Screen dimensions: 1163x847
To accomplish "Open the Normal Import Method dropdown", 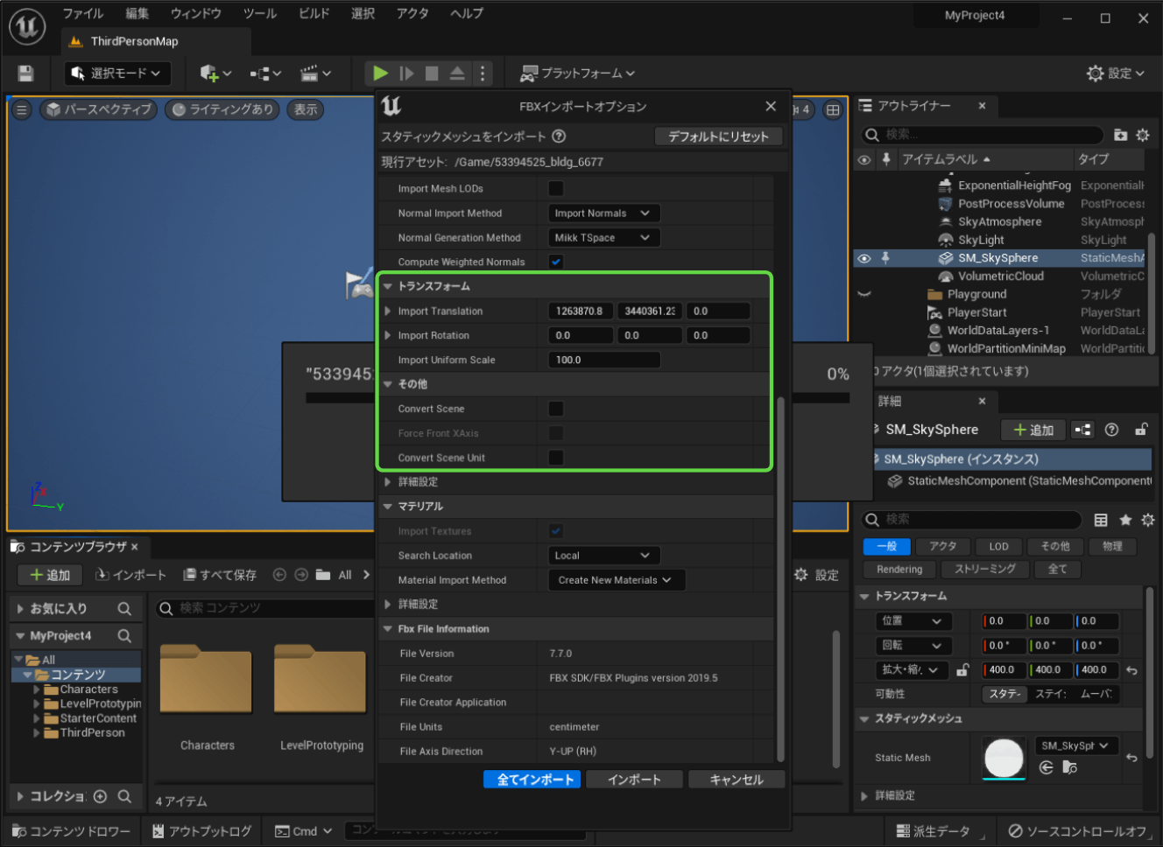I will tap(603, 213).
